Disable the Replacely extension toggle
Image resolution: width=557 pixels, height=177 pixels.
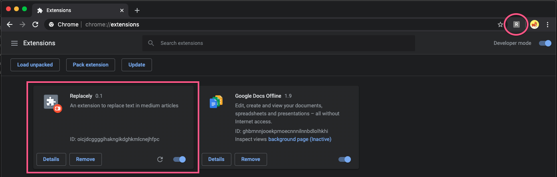pos(180,159)
